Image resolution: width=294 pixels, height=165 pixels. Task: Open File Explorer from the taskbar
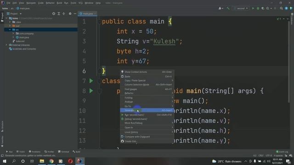pos(42,161)
